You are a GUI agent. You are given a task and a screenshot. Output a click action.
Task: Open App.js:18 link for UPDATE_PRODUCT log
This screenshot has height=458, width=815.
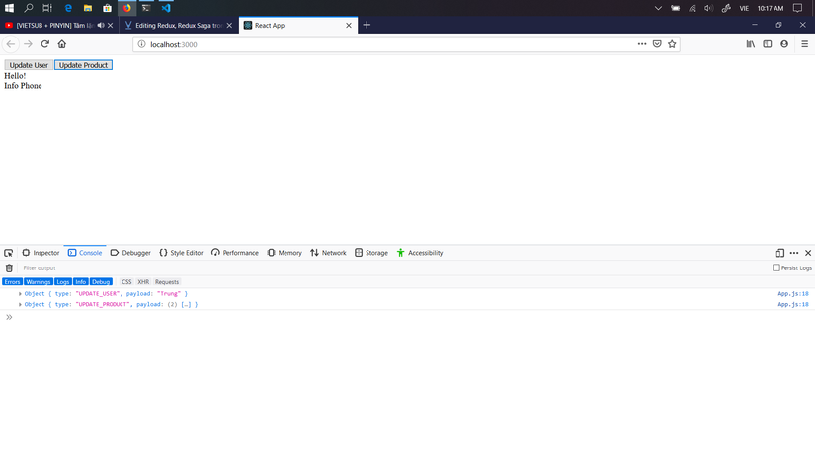[x=793, y=305]
